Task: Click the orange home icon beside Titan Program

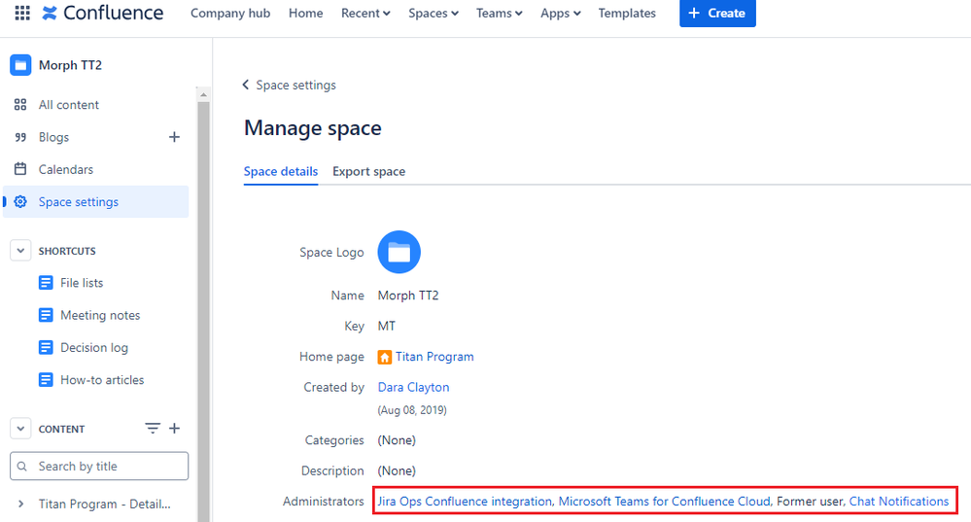Action: (x=385, y=358)
